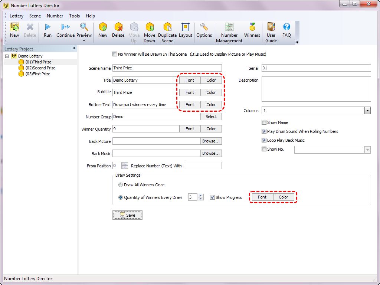Uncheck Loop Play Back Music

(x=264, y=140)
